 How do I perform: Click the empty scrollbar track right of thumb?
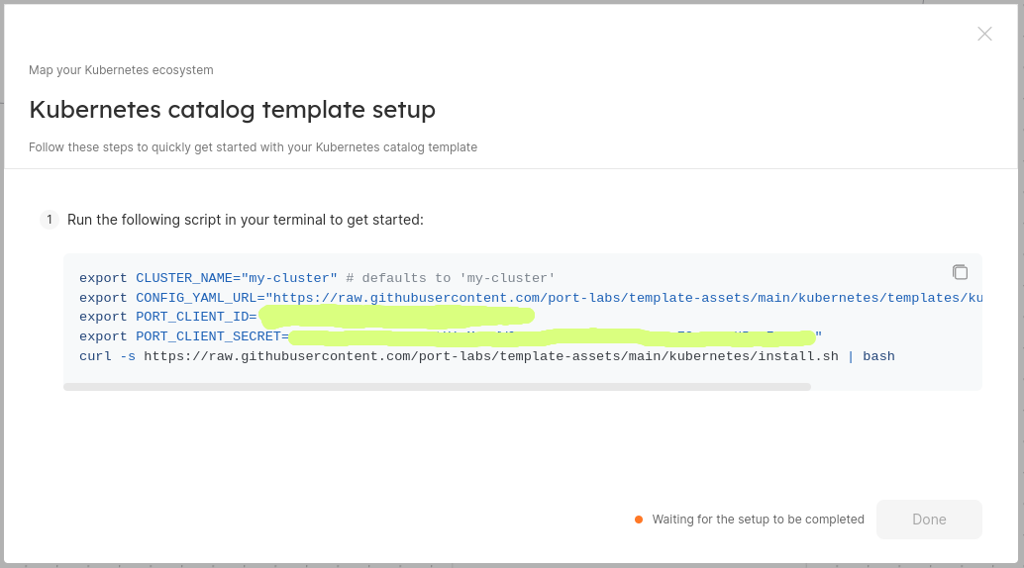point(895,387)
